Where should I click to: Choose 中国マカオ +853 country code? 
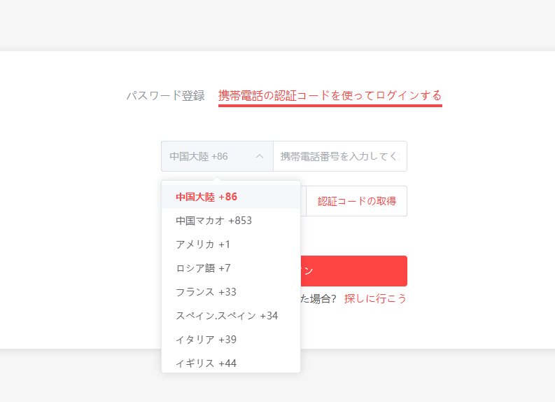tap(213, 221)
